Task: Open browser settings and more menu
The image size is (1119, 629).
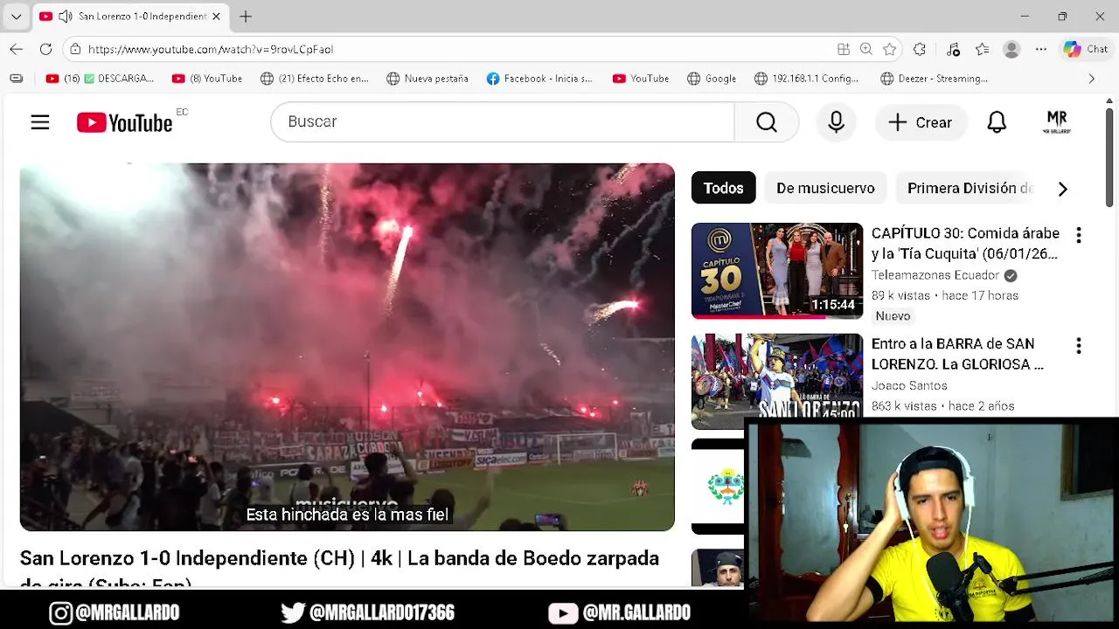Action: click(1040, 49)
